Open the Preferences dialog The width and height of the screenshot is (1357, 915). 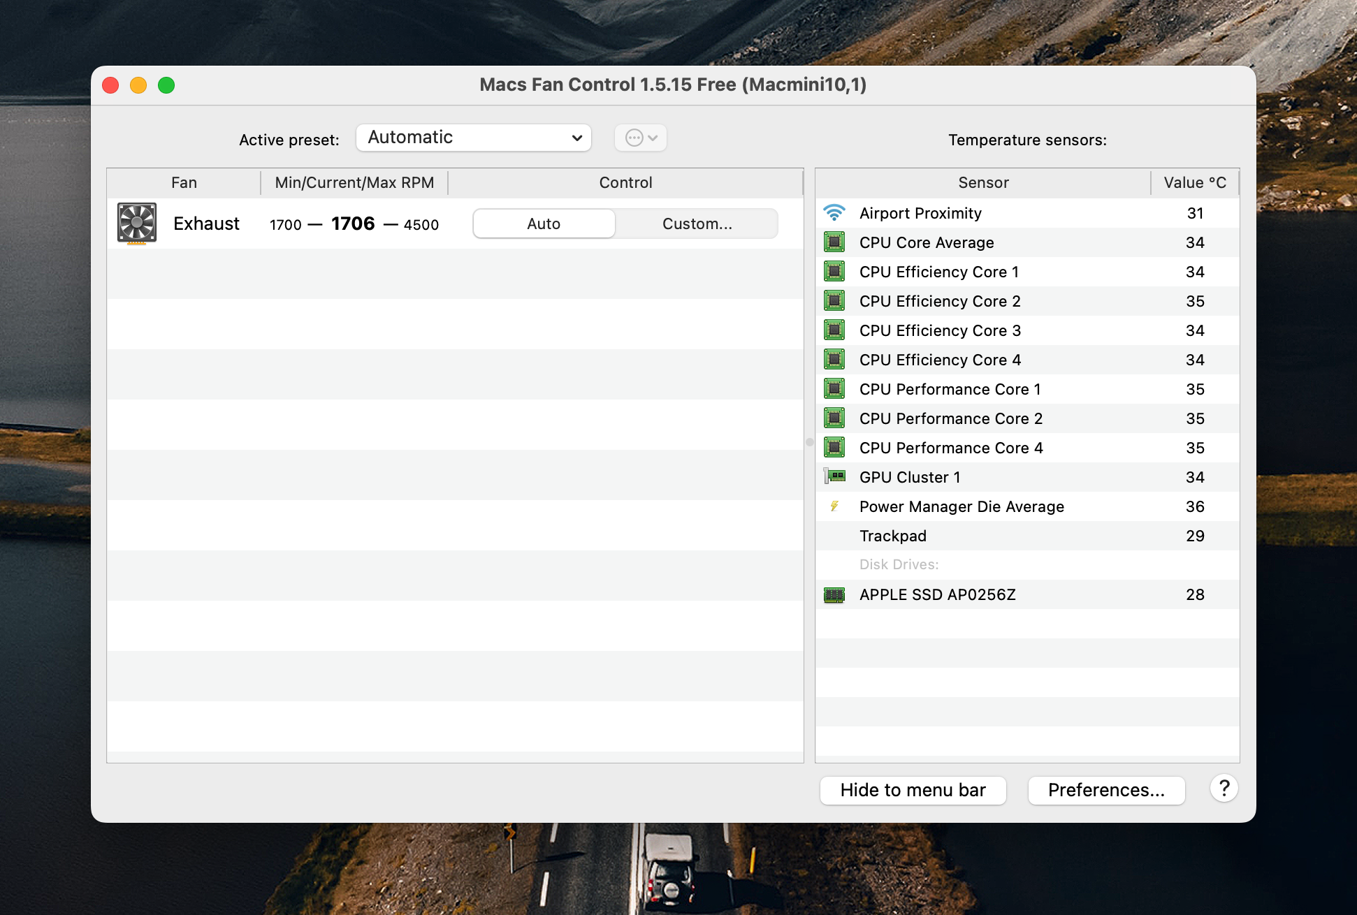1106,790
